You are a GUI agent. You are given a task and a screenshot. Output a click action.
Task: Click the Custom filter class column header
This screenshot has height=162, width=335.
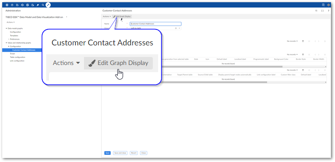click(x=288, y=75)
